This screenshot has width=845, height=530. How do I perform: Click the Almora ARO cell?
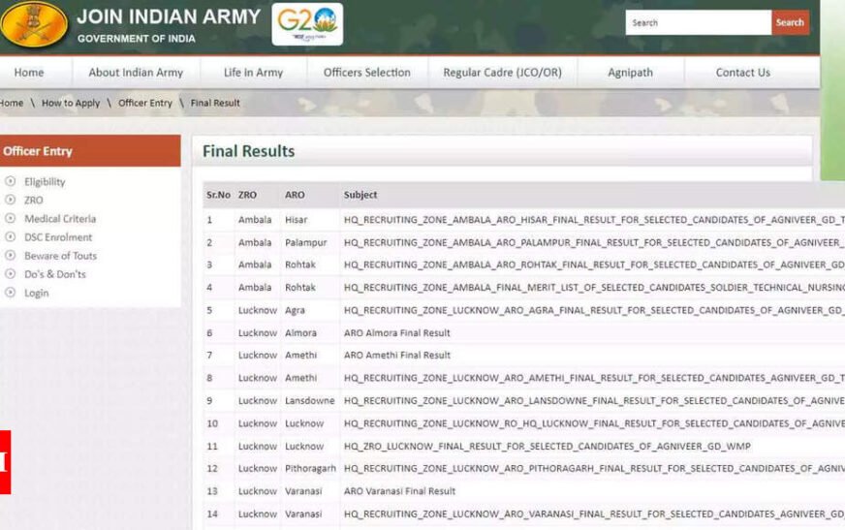point(300,333)
